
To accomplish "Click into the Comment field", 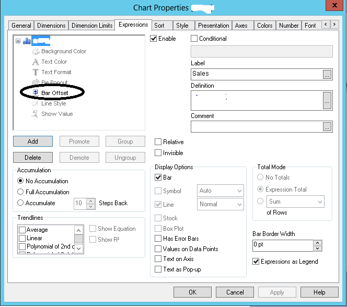I will pyautogui.click(x=257, y=127).
